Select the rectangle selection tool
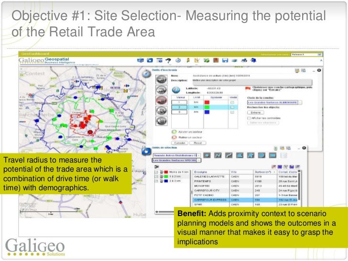This screenshot has height=261, width=348. (x=272, y=155)
